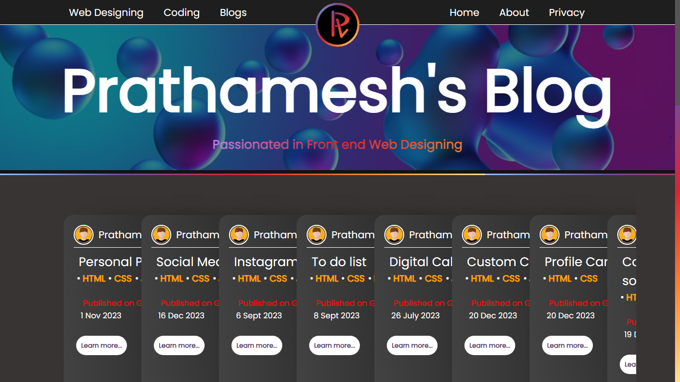The height and width of the screenshot is (382, 680).
Task: Click the avatar on the Social Media card
Action: pos(161,235)
